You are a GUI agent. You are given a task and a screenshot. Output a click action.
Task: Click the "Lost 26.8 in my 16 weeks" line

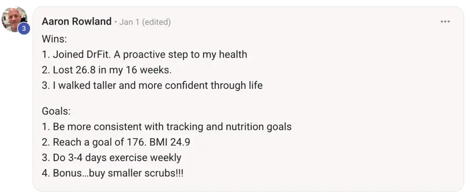[107, 70]
